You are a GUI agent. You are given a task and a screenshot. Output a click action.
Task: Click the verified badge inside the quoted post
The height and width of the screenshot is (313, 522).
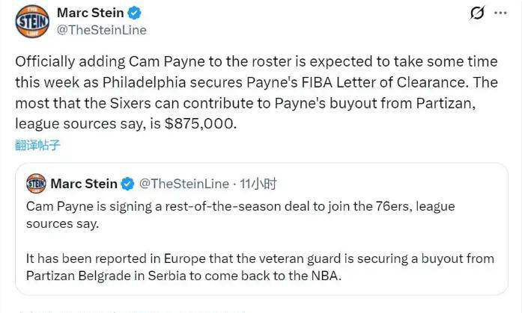click(x=128, y=184)
